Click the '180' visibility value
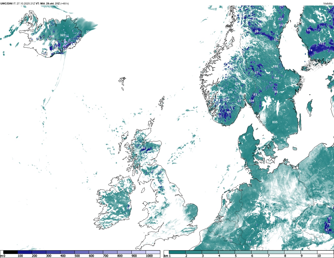The image size is (334, 258). click(x=276, y=66)
